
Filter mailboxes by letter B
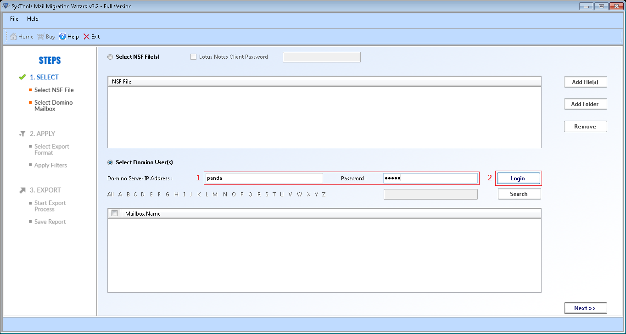128,195
